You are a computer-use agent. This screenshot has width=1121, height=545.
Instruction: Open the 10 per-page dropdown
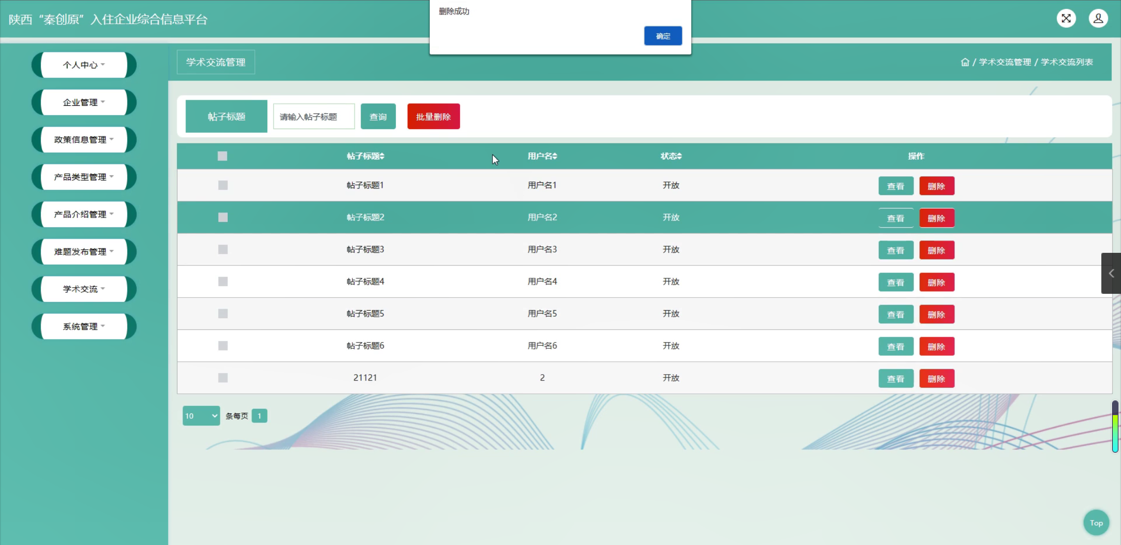201,416
